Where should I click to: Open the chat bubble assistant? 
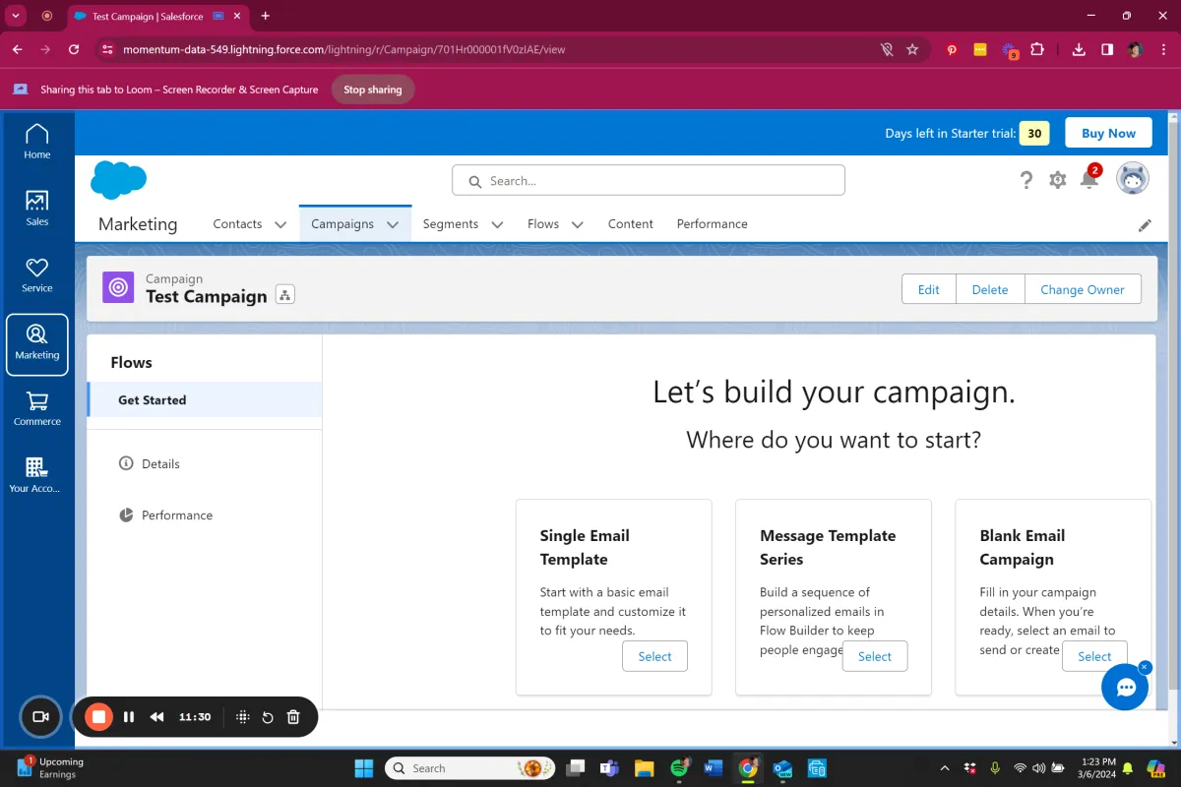(x=1125, y=687)
